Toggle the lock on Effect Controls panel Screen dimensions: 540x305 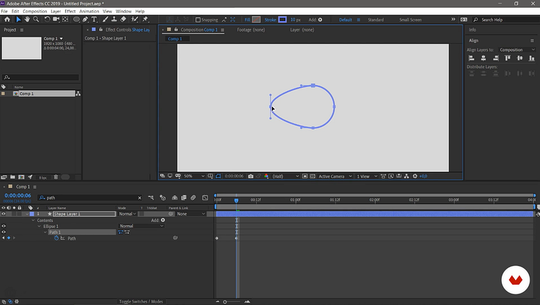pyautogui.click(x=101, y=30)
